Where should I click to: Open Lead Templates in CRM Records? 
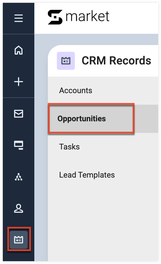coord(87,175)
